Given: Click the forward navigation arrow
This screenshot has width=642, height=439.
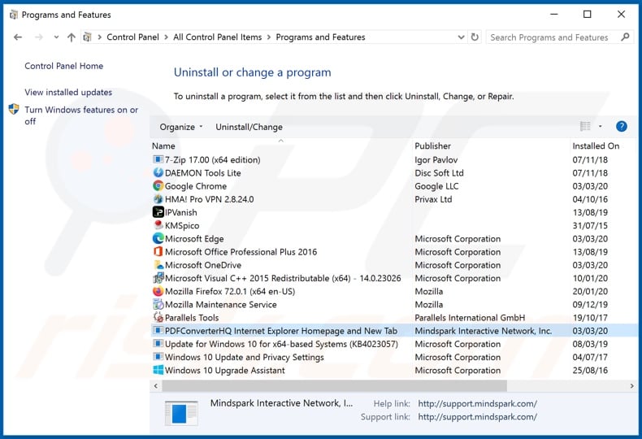Looking at the screenshot, I should coord(39,37).
